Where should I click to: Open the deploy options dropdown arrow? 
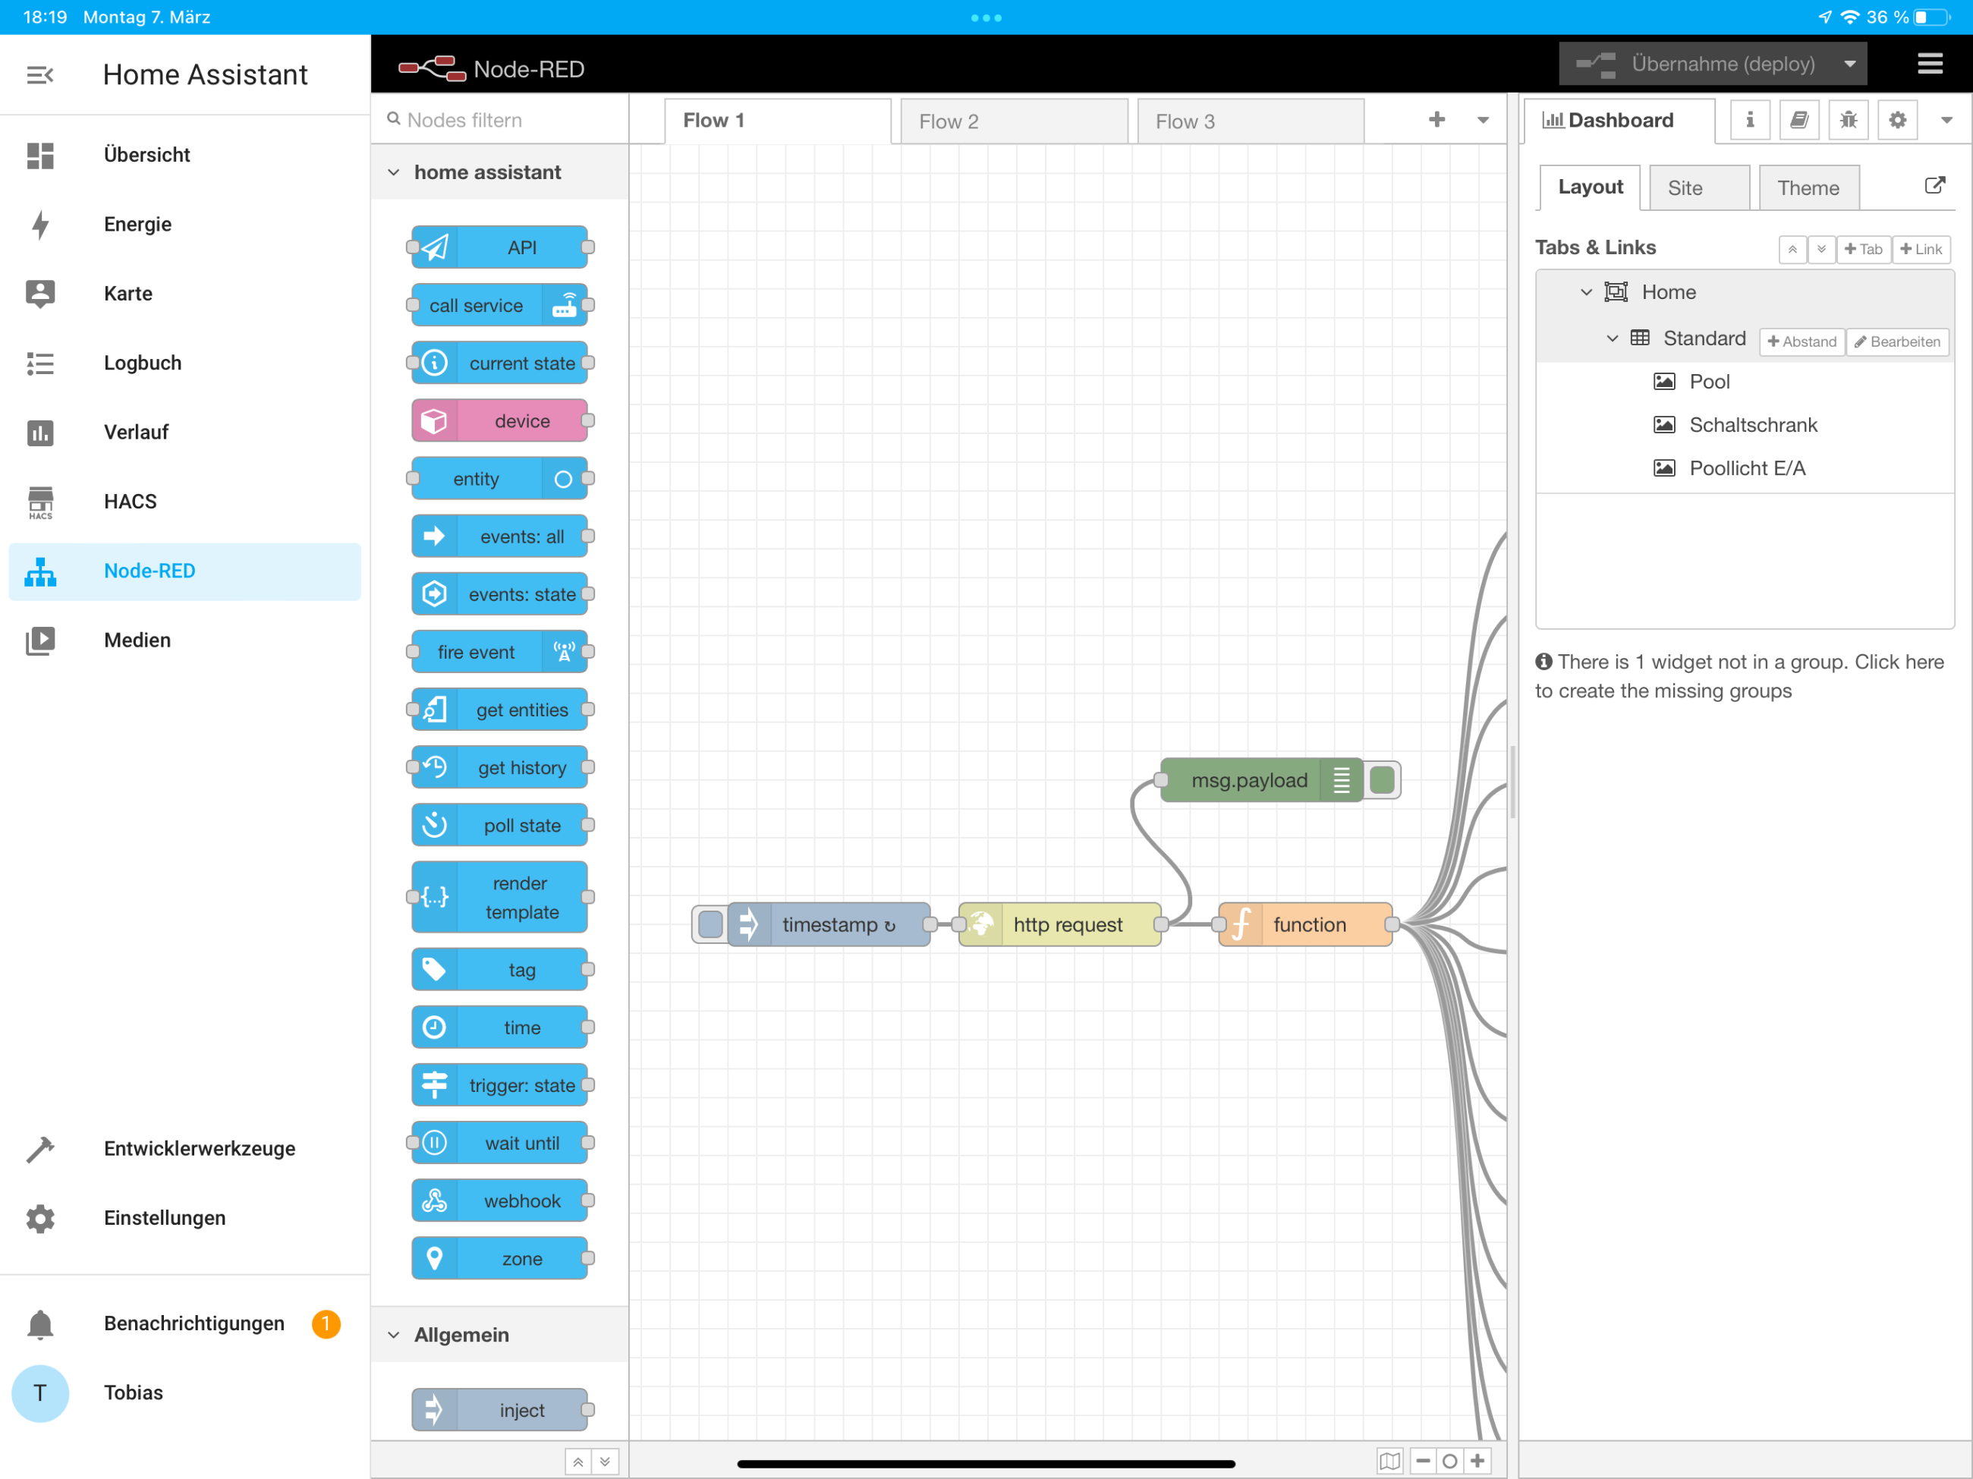(x=1850, y=65)
